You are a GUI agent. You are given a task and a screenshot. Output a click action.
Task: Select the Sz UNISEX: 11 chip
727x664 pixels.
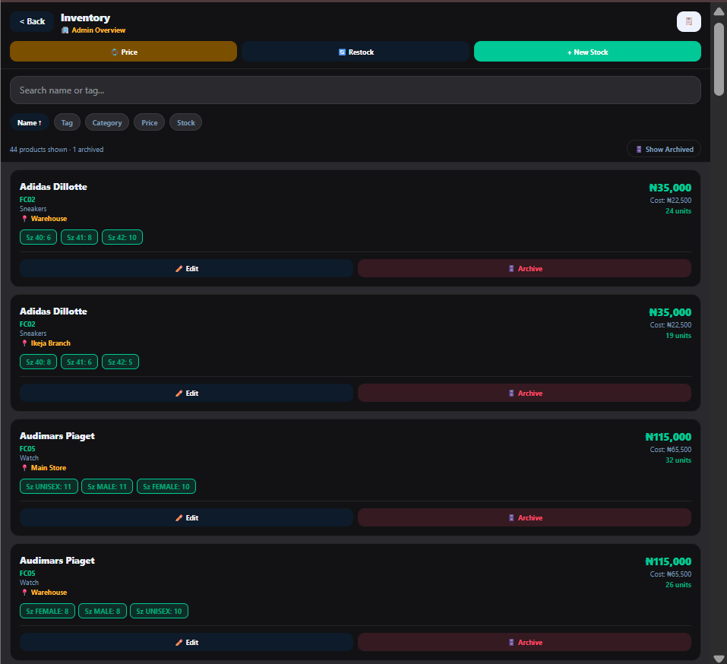click(x=49, y=486)
